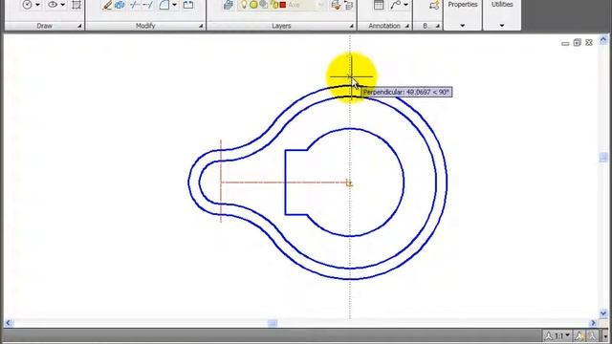Minimize the drawing window
The width and height of the screenshot is (612, 344).
point(565,43)
